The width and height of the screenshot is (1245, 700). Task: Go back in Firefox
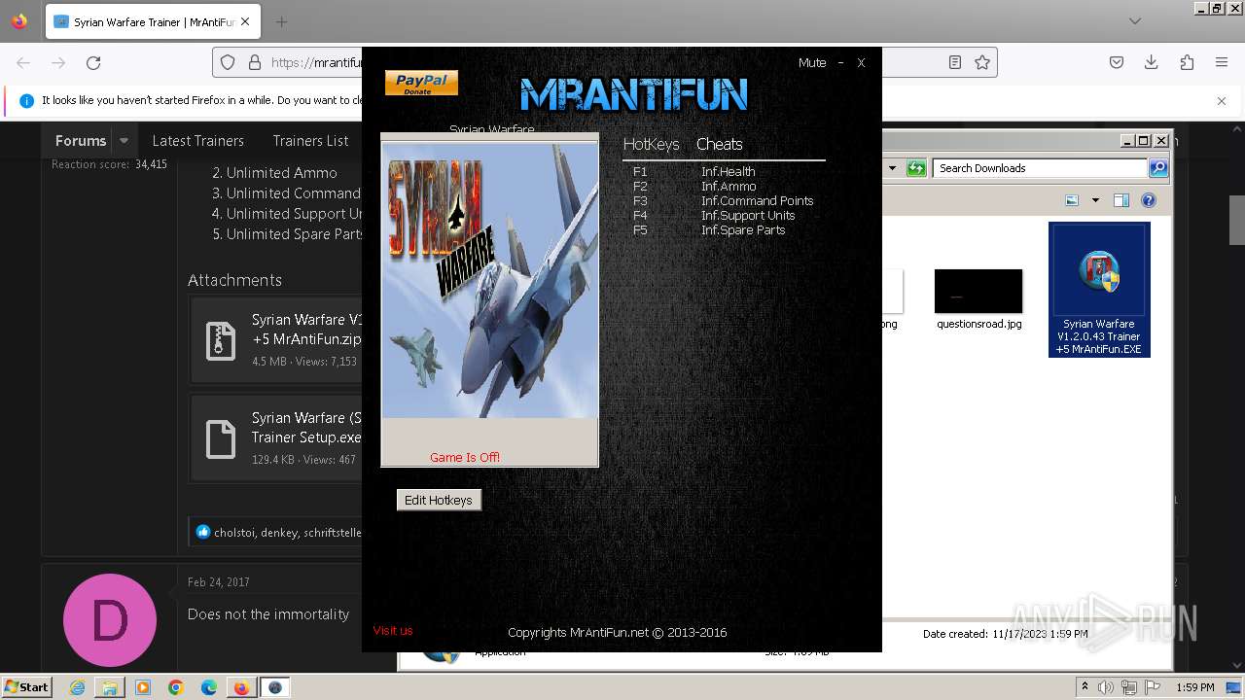[23, 62]
